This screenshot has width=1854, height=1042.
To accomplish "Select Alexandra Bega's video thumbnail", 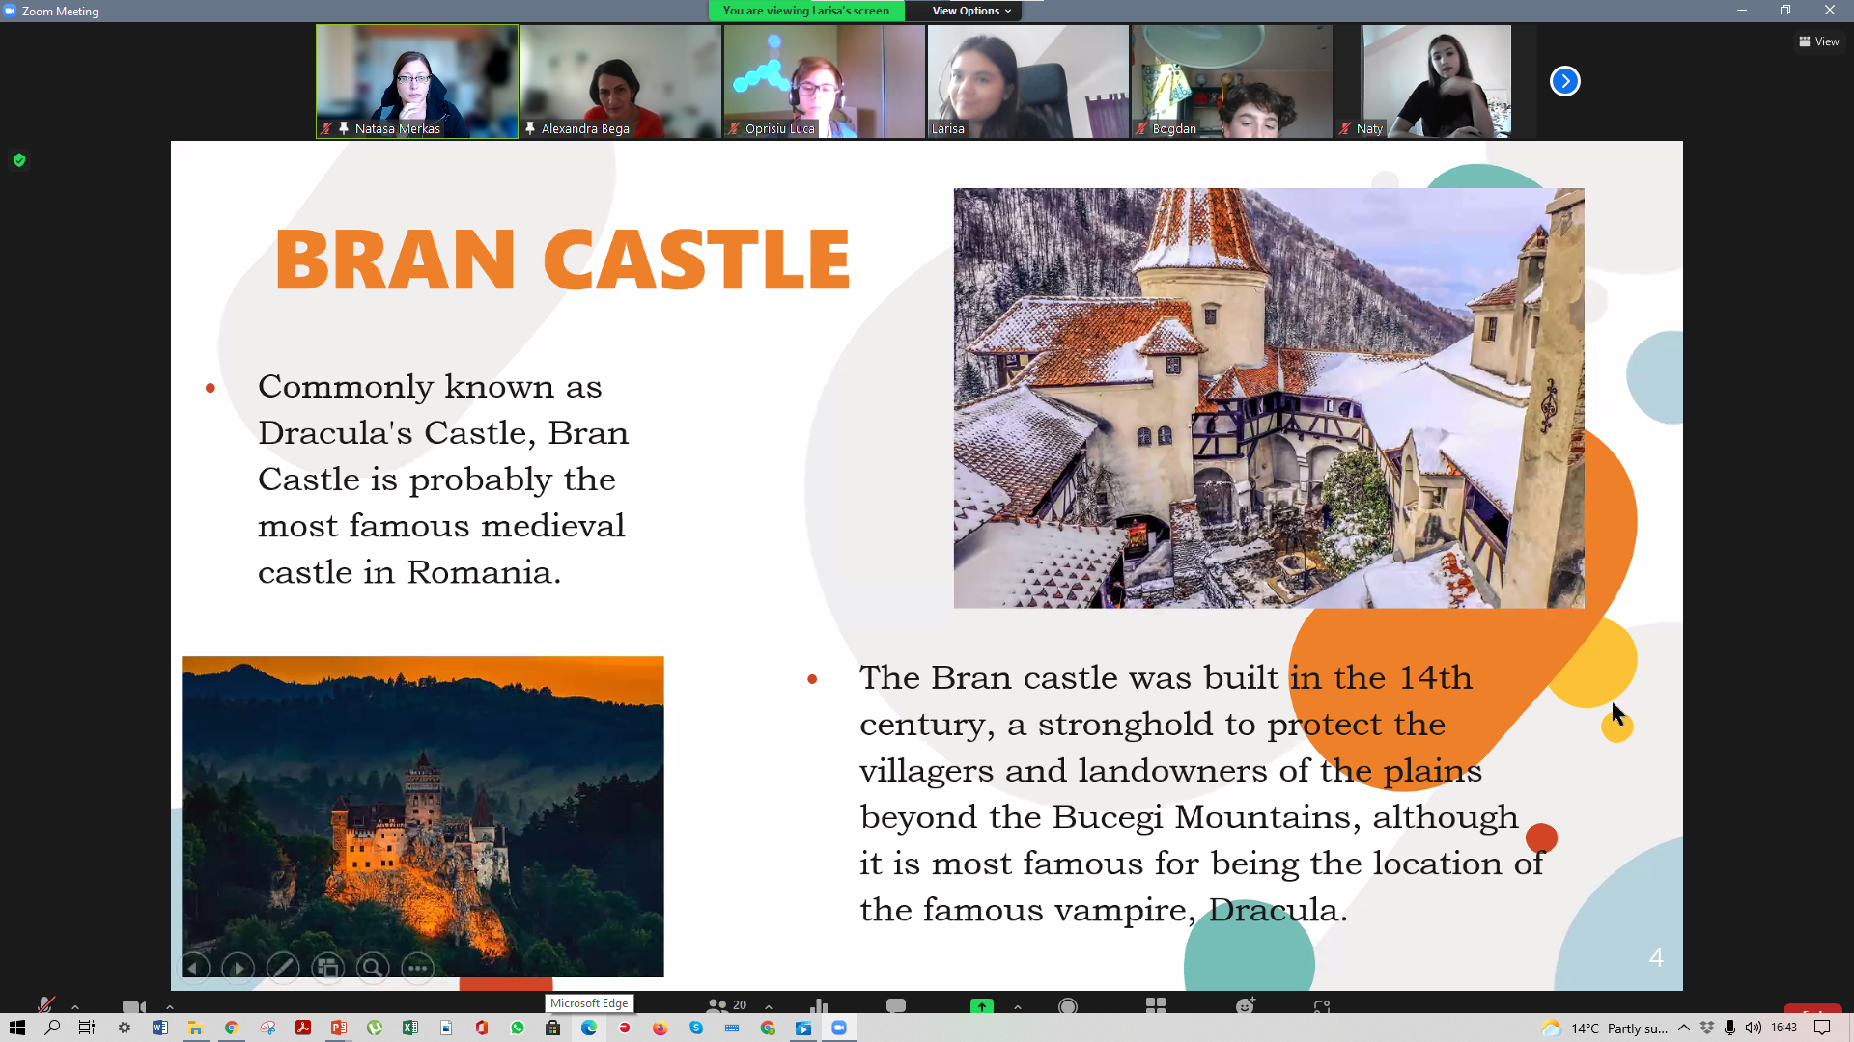I will [x=620, y=81].
